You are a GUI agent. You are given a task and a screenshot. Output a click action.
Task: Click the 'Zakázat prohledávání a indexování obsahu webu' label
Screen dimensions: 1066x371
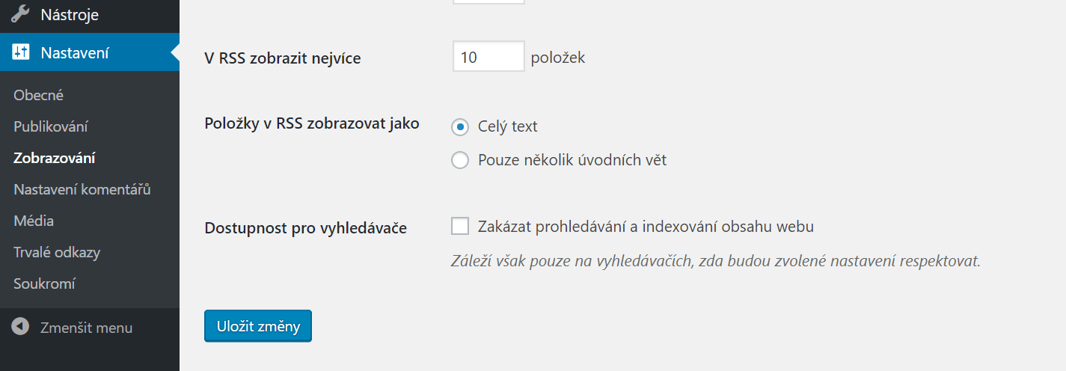point(646,226)
